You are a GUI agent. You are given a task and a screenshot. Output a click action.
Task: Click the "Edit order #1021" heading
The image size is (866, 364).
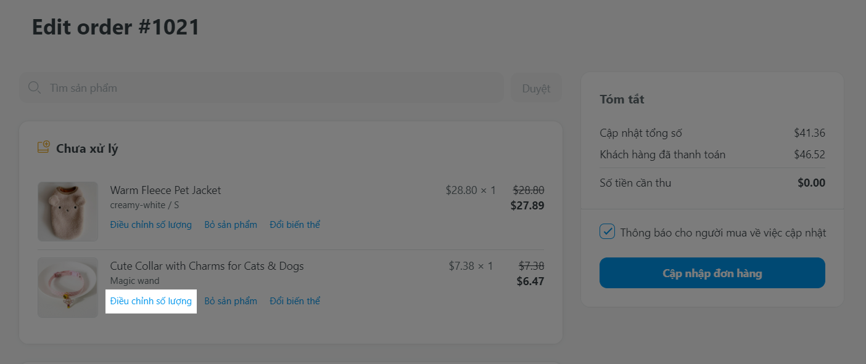click(x=116, y=27)
